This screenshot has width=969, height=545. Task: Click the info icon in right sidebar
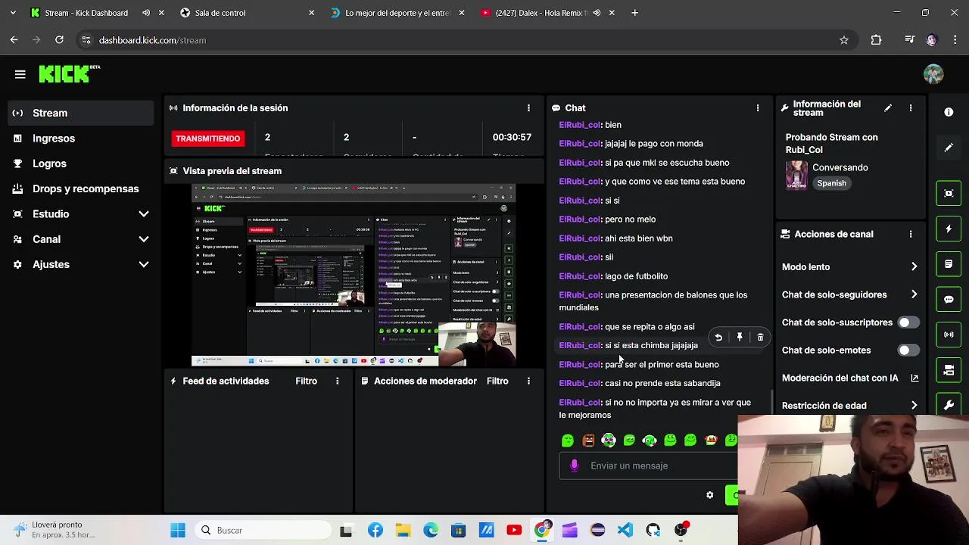click(x=949, y=112)
